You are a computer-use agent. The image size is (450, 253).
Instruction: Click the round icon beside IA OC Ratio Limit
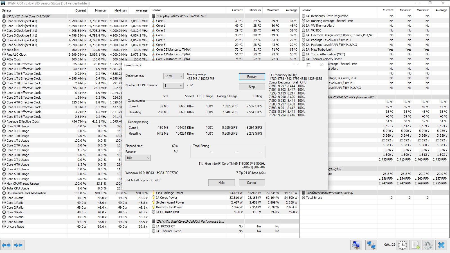tap(154, 212)
